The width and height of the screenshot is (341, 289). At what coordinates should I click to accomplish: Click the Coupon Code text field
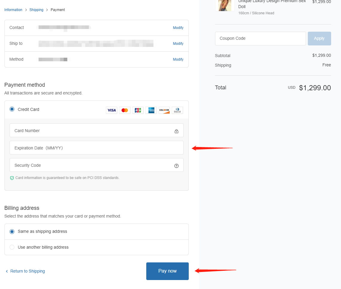coord(260,39)
